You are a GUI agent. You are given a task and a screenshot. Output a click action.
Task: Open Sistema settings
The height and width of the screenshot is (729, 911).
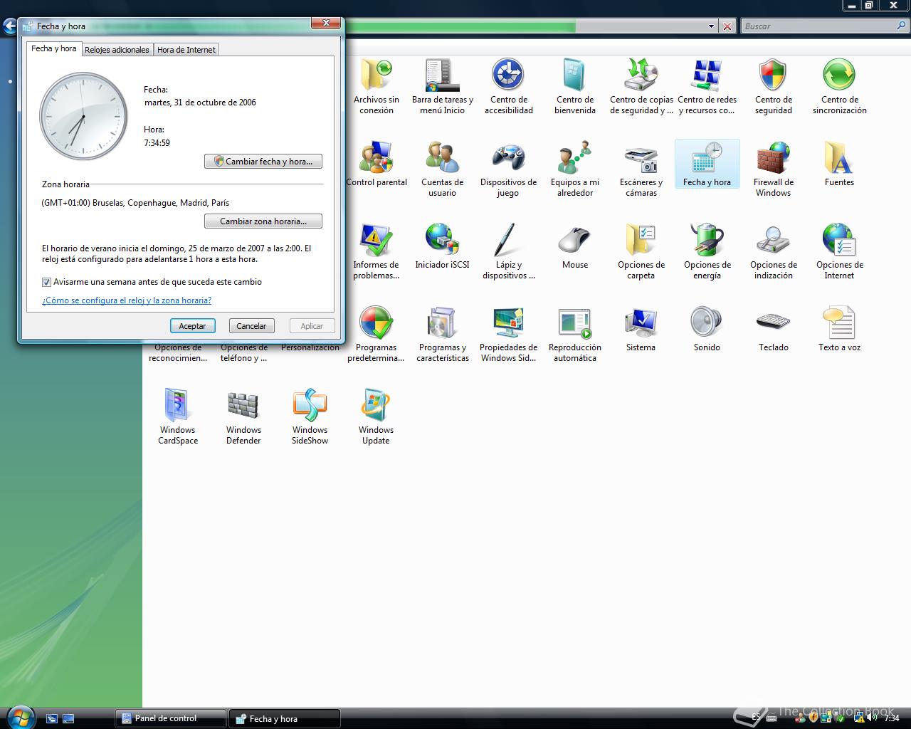(641, 329)
